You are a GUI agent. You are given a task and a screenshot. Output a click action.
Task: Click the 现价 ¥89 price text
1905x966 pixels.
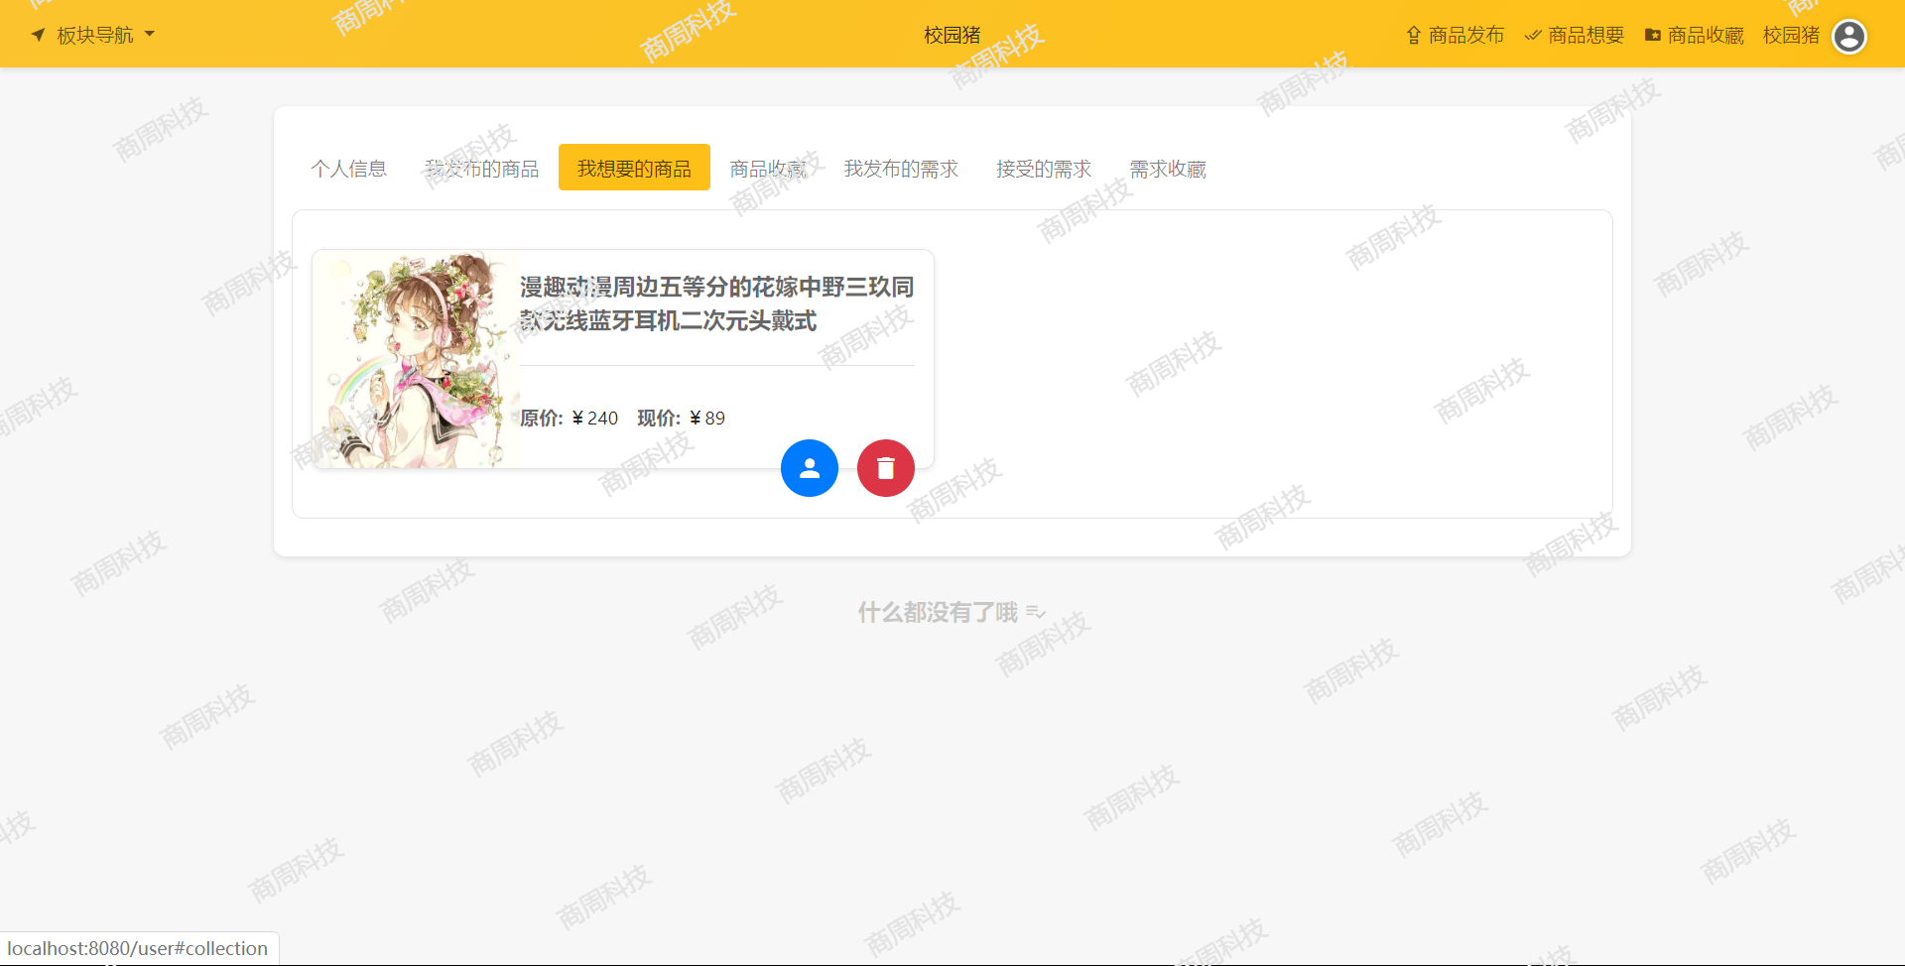tap(681, 419)
